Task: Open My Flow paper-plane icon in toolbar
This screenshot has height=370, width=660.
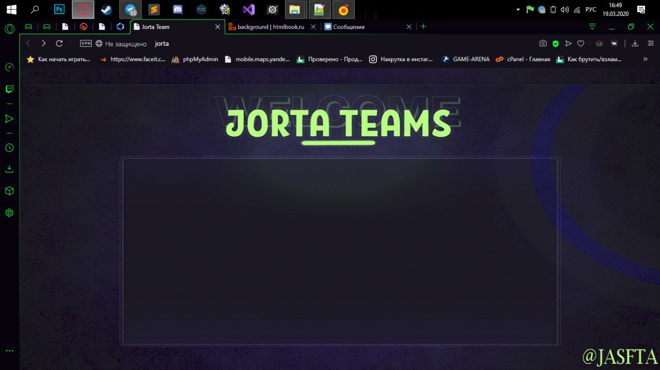Action: [x=568, y=44]
